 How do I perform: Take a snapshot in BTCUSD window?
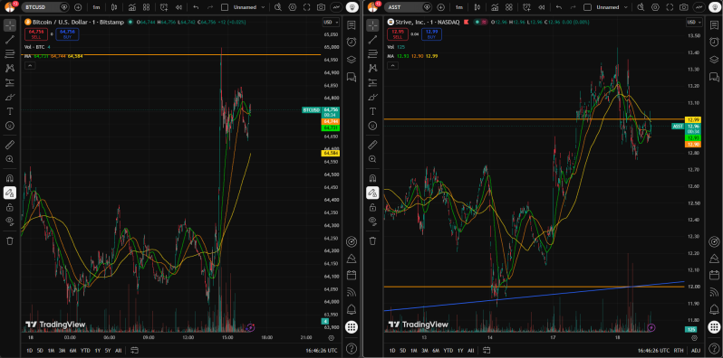coord(321,7)
